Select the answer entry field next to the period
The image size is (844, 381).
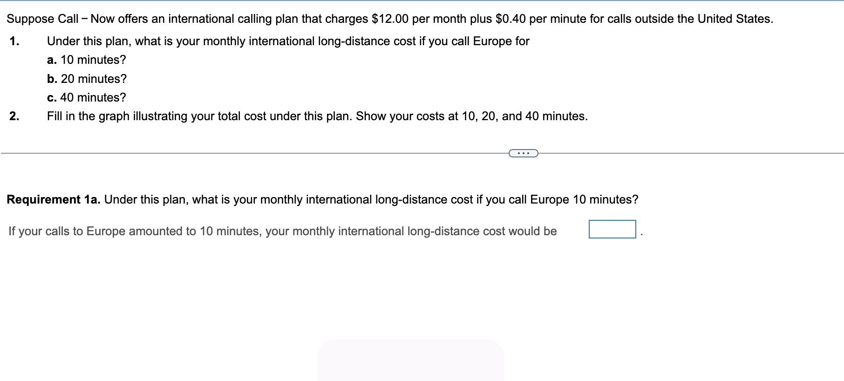pyautogui.click(x=613, y=228)
